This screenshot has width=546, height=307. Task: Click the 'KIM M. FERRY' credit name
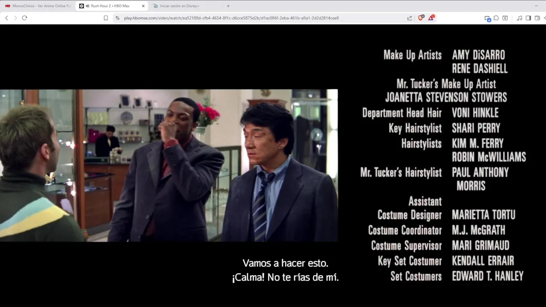(x=478, y=144)
